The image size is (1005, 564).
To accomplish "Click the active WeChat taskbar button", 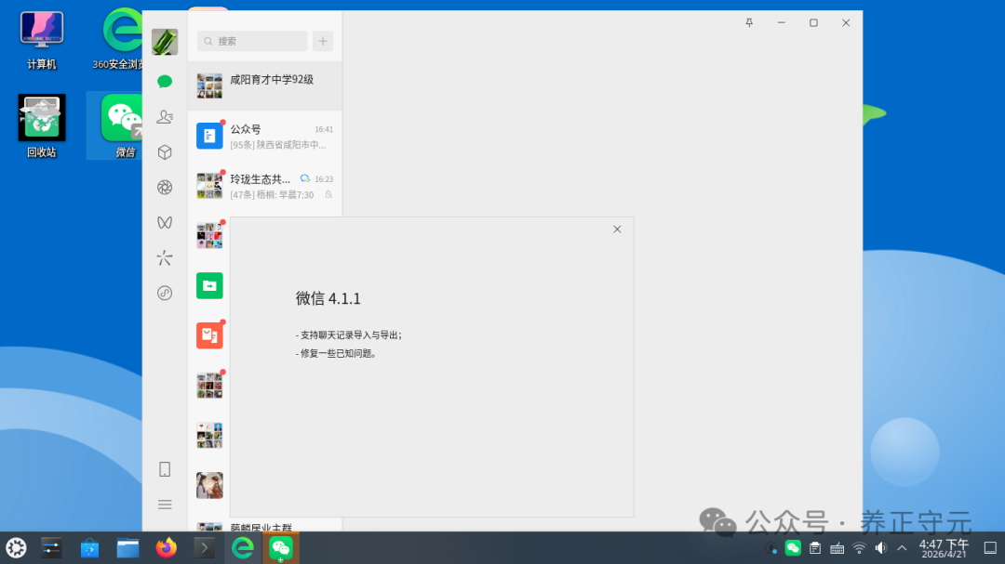I will tap(281, 548).
